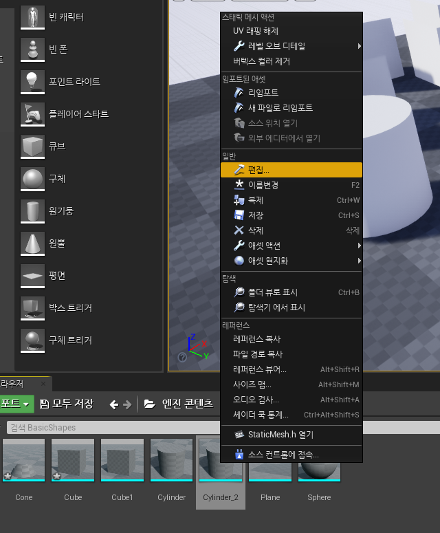Open 레퍼런스 뷰어... from menu
Screen dimensions: 440x533
coord(291,369)
